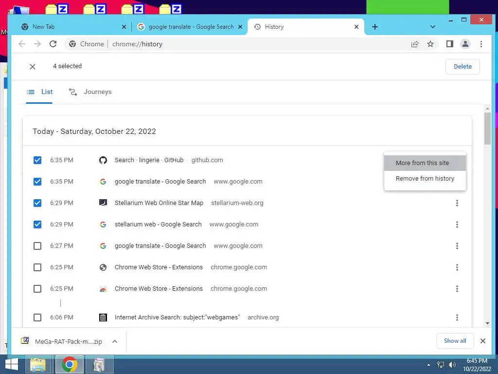Open actions for Chrome Web Store globe entry
Viewport: 498px width, 374px height.
457,267
